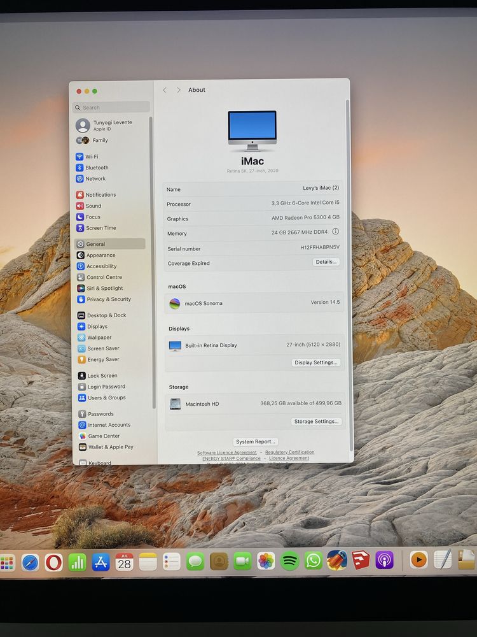The width and height of the screenshot is (477, 637).
Task: Select Energy Saver in the sidebar
Action: click(x=98, y=359)
